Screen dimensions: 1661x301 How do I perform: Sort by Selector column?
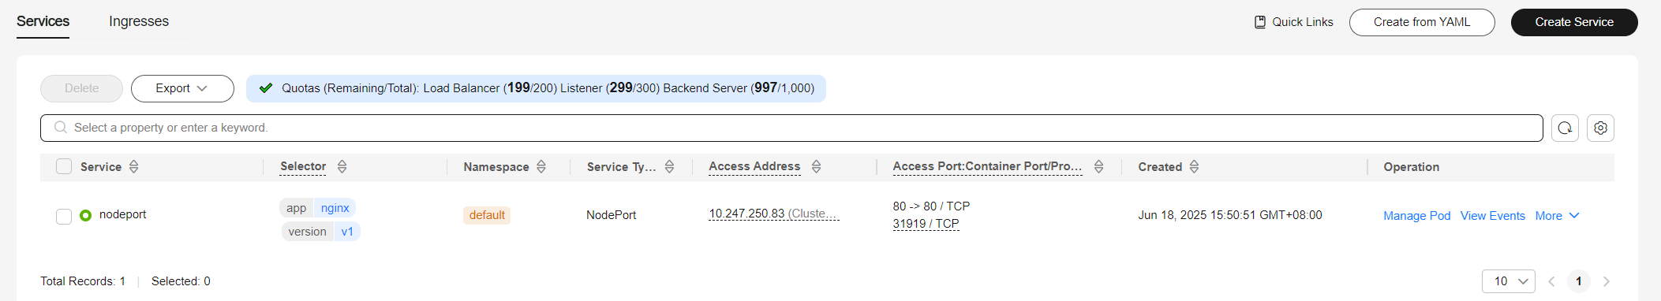click(342, 167)
